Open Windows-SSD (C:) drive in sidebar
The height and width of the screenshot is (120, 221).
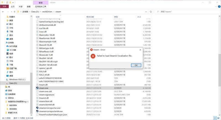coord(17,80)
